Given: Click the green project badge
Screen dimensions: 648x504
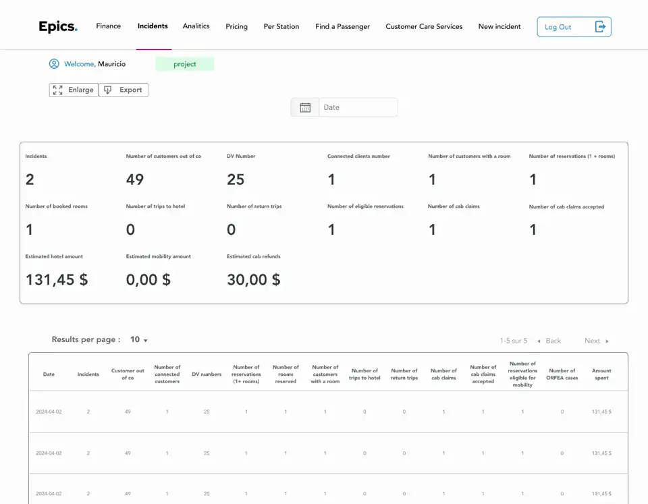Looking at the screenshot, I should (184, 64).
